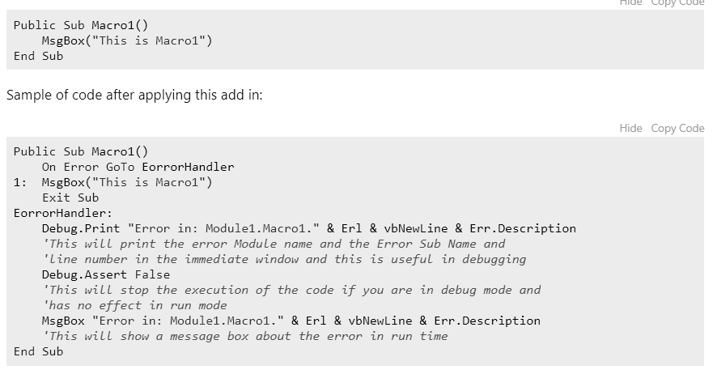
Task: Click Copy Code above the first code block
Action: 677,2
